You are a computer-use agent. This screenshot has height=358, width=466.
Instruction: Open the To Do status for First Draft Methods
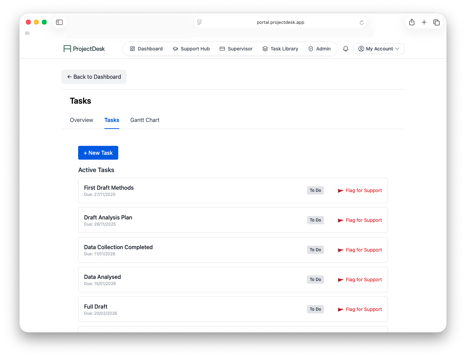pos(315,190)
